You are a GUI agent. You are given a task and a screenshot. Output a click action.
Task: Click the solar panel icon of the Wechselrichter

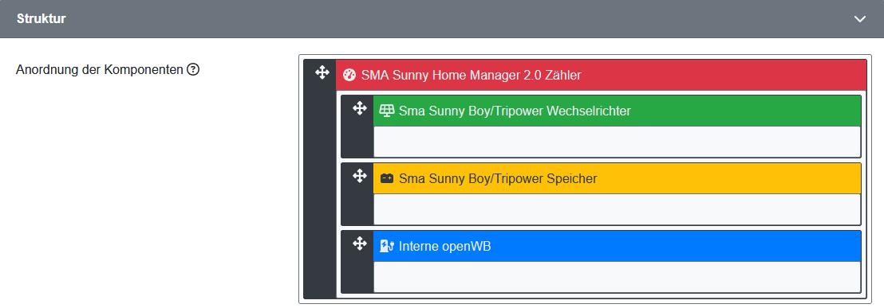pyautogui.click(x=387, y=111)
